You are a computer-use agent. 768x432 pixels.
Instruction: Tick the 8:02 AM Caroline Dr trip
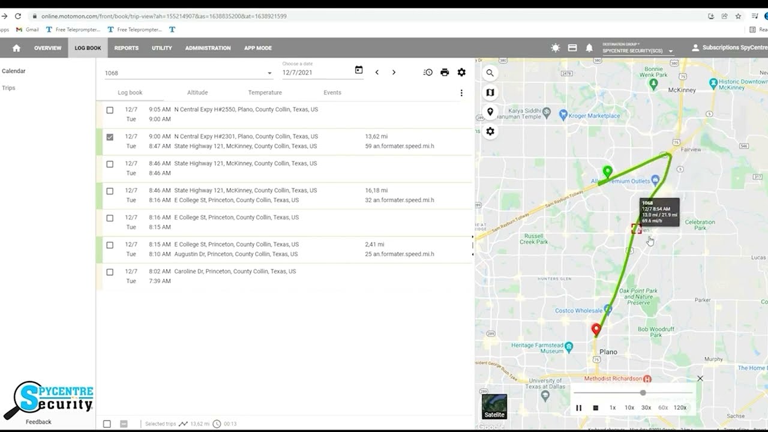(110, 272)
